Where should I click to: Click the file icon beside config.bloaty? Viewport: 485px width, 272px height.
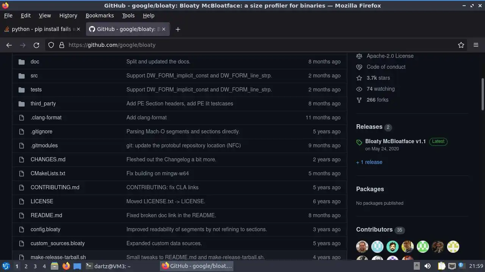point(22,229)
